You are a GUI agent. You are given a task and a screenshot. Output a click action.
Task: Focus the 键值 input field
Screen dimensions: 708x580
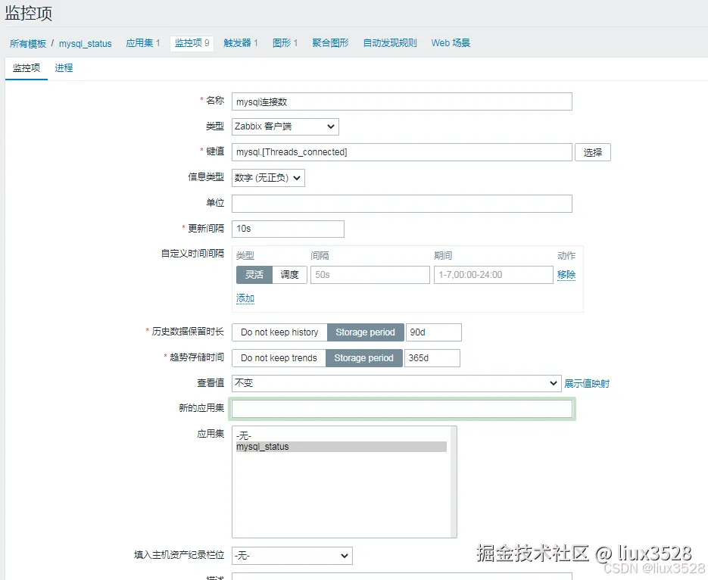coord(402,152)
